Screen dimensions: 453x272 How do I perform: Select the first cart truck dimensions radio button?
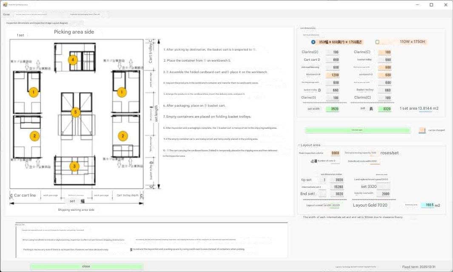[313, 42]
